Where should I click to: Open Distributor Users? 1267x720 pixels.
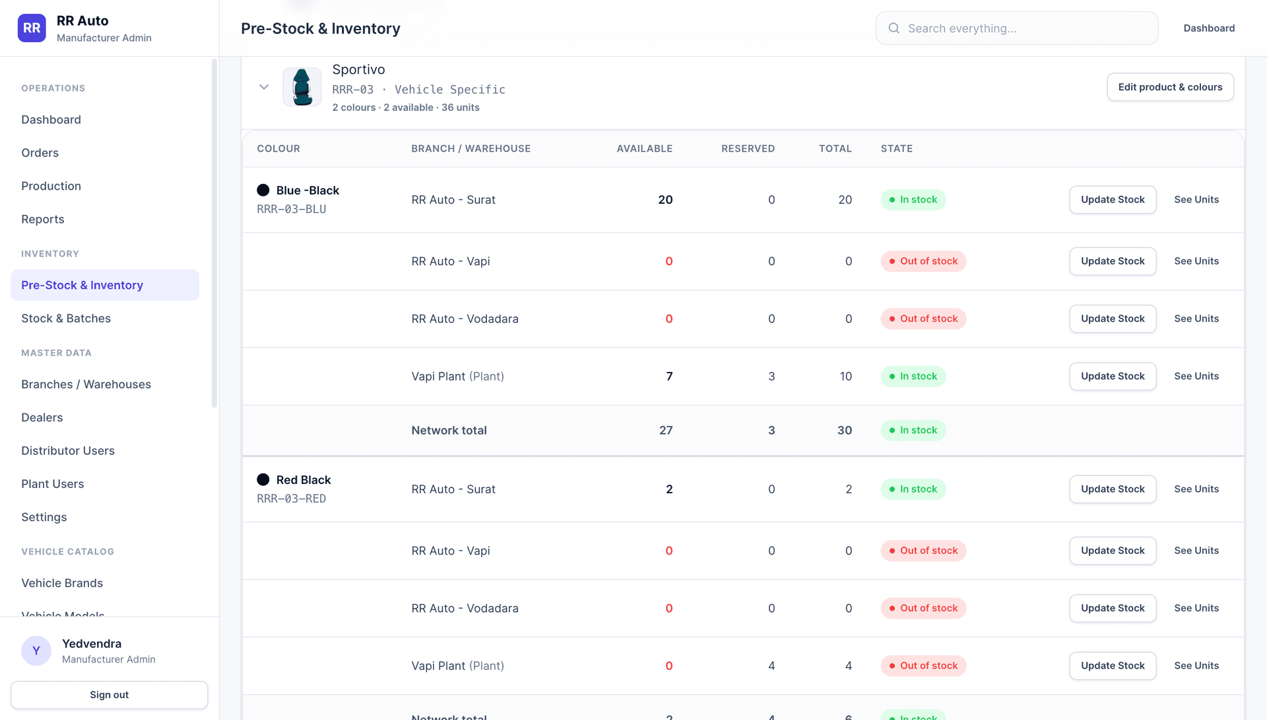[68, 450]
